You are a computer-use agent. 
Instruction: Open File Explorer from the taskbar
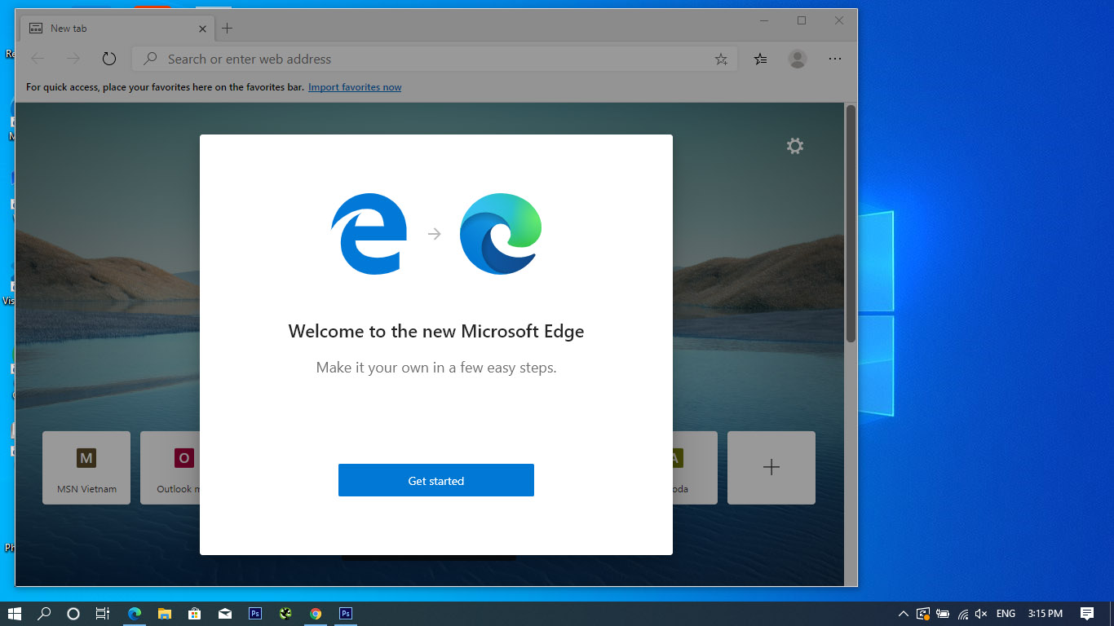tap(165, 614)
